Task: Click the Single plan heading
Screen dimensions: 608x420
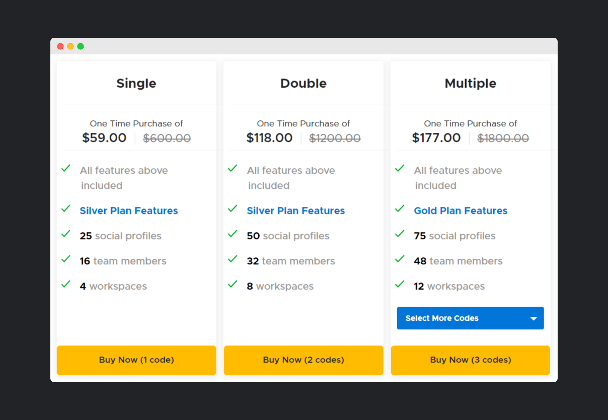Action: (x=136, y=83)
